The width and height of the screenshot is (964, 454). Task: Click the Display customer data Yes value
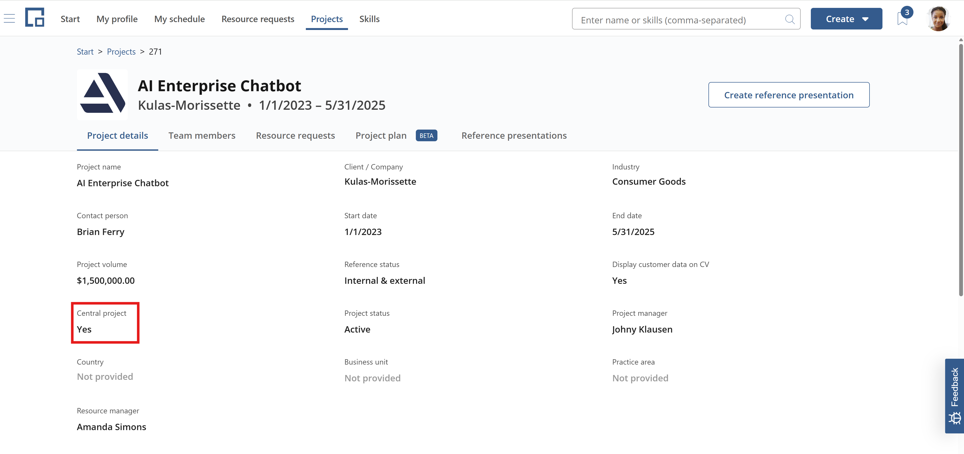tap(619, 280)
